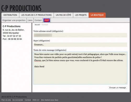Click Se connecter in the footer
Screen dimensions: 131x102
[x=18, y=100]
